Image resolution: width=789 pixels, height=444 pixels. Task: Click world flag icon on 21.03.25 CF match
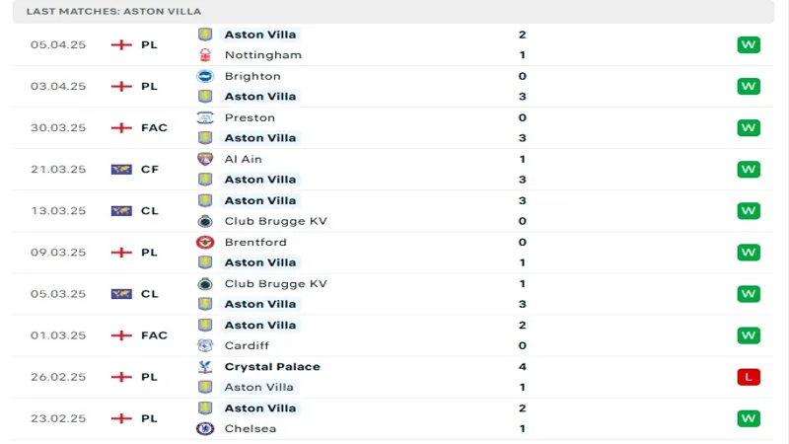click(121, 169)
